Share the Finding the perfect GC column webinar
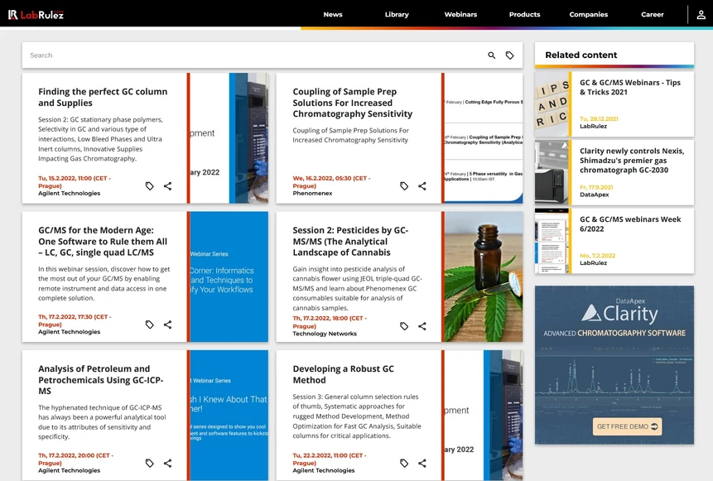This screenshot has width=713, height=481. coord(168,186)
